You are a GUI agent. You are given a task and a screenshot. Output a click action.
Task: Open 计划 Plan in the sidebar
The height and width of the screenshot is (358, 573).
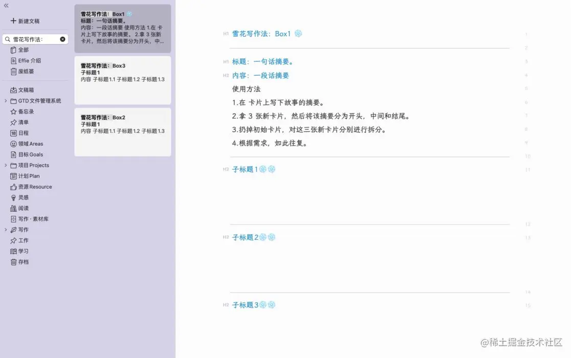29,176
